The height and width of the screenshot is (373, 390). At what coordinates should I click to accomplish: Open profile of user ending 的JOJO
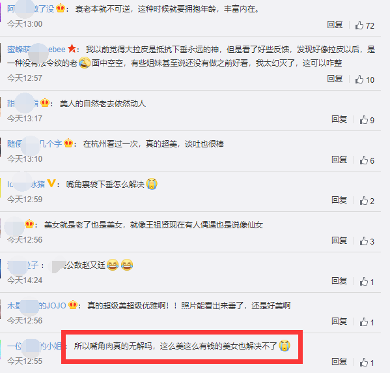[x=36, y=305]
